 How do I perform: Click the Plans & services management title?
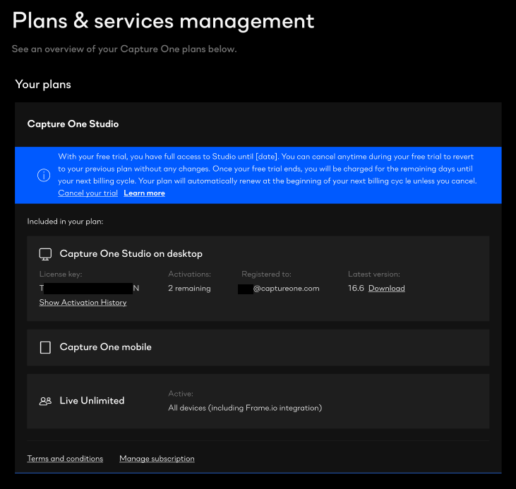coord(163,21)
